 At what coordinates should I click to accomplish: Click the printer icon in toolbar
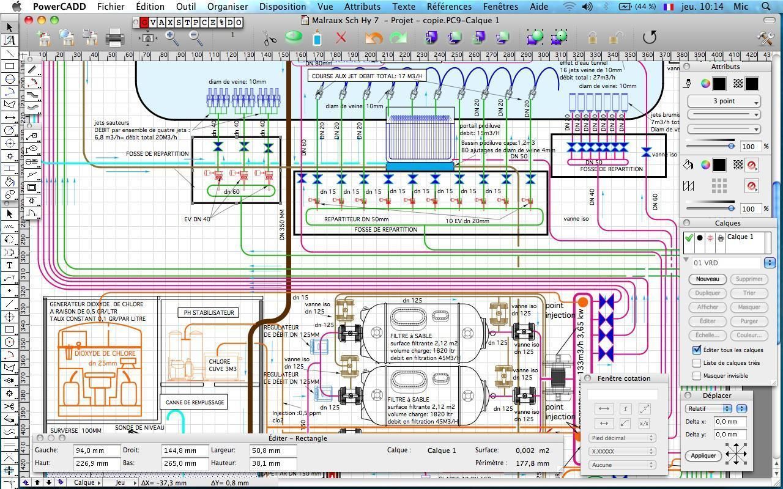coord(115,38)
